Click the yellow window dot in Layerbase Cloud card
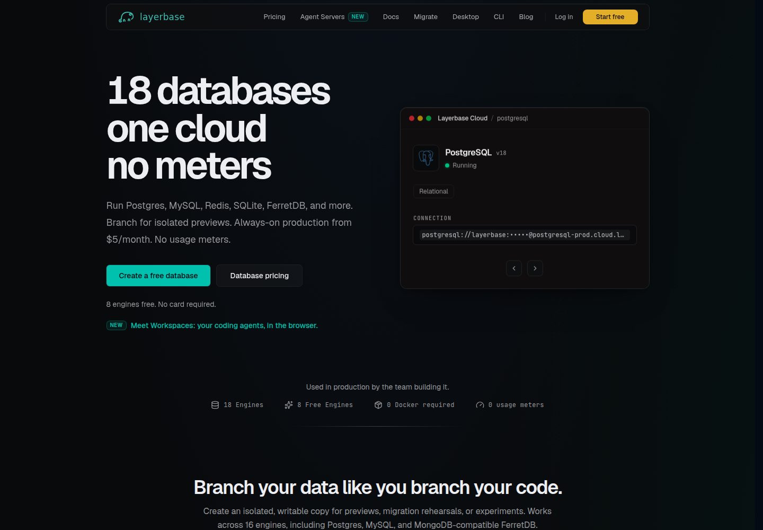763x530 pixels. (x=420, y=118)
